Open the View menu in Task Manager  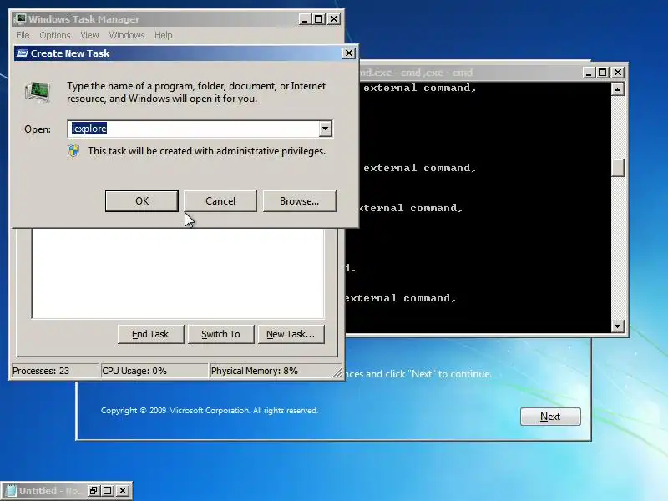tap(89, 35)
